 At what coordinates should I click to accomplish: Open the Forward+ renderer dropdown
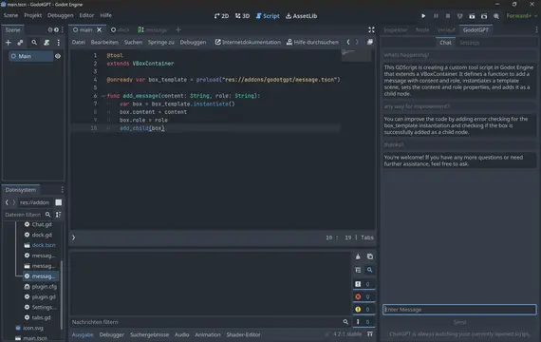point(522,16)
